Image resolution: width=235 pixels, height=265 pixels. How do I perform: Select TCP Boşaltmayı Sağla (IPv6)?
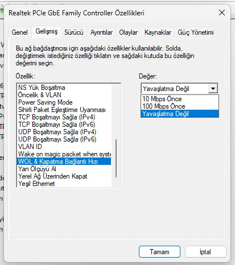click(64, 125)
